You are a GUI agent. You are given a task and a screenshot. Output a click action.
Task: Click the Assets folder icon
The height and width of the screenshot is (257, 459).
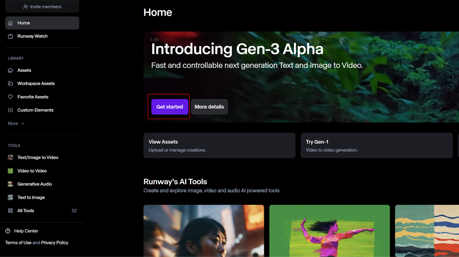(11, 70)
